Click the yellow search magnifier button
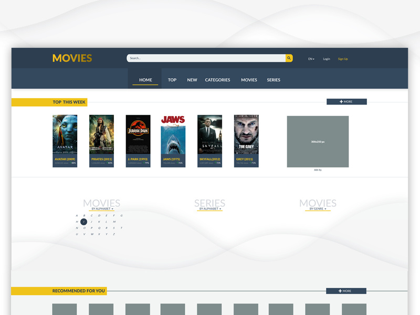The image size is (420, 315). (x=289, y=58)
